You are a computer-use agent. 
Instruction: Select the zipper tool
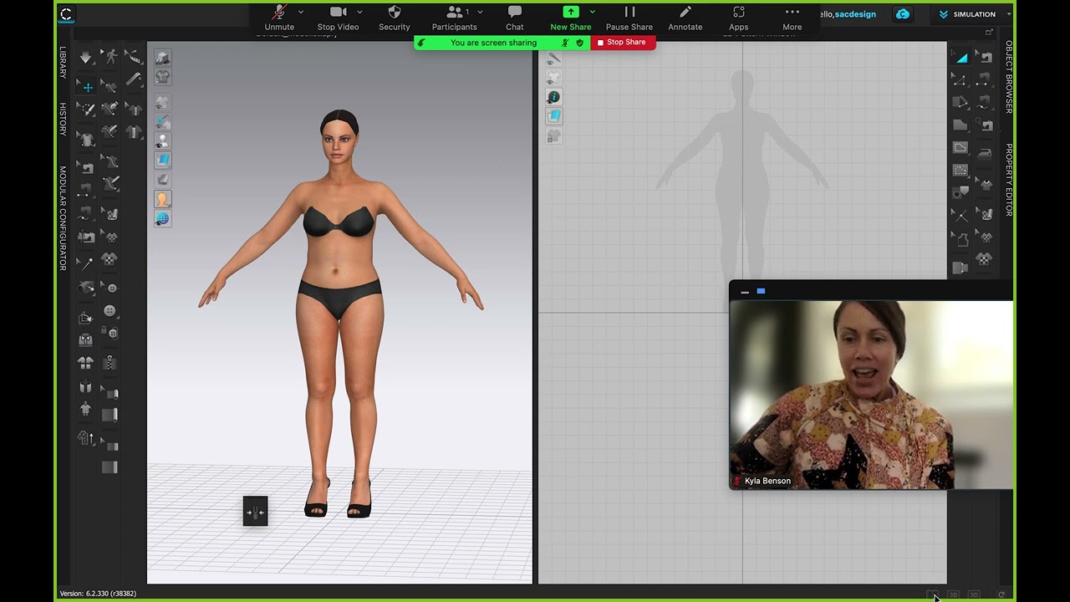(110, 364)
